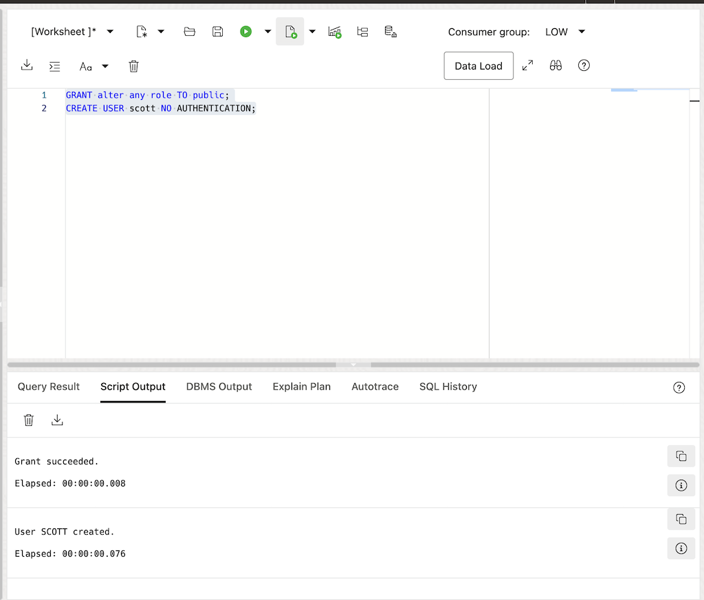Expand the change case dropdown arrow
Viewport: 704px width, 600px height.
pos(105,67)
